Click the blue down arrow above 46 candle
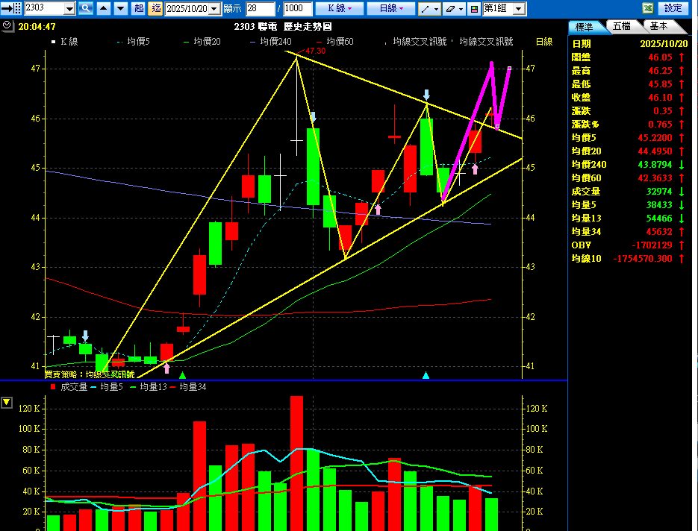Screen dimensions: 698x531 point(426,94)
